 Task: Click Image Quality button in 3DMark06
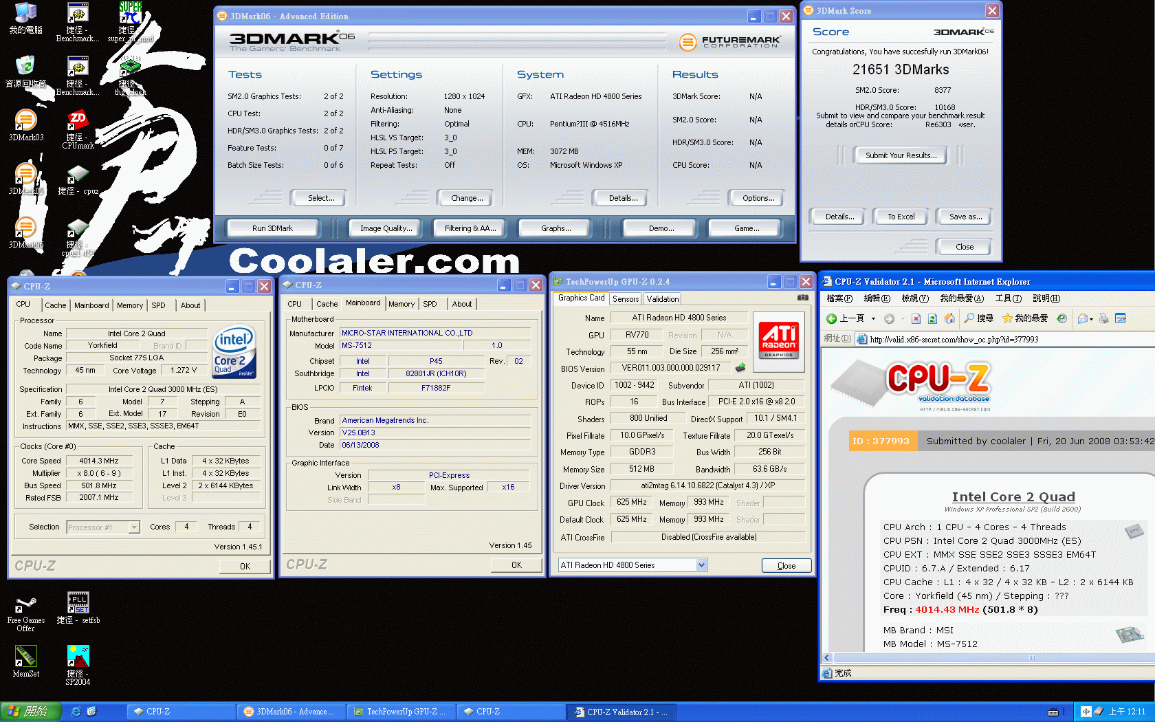click(386, 228)
